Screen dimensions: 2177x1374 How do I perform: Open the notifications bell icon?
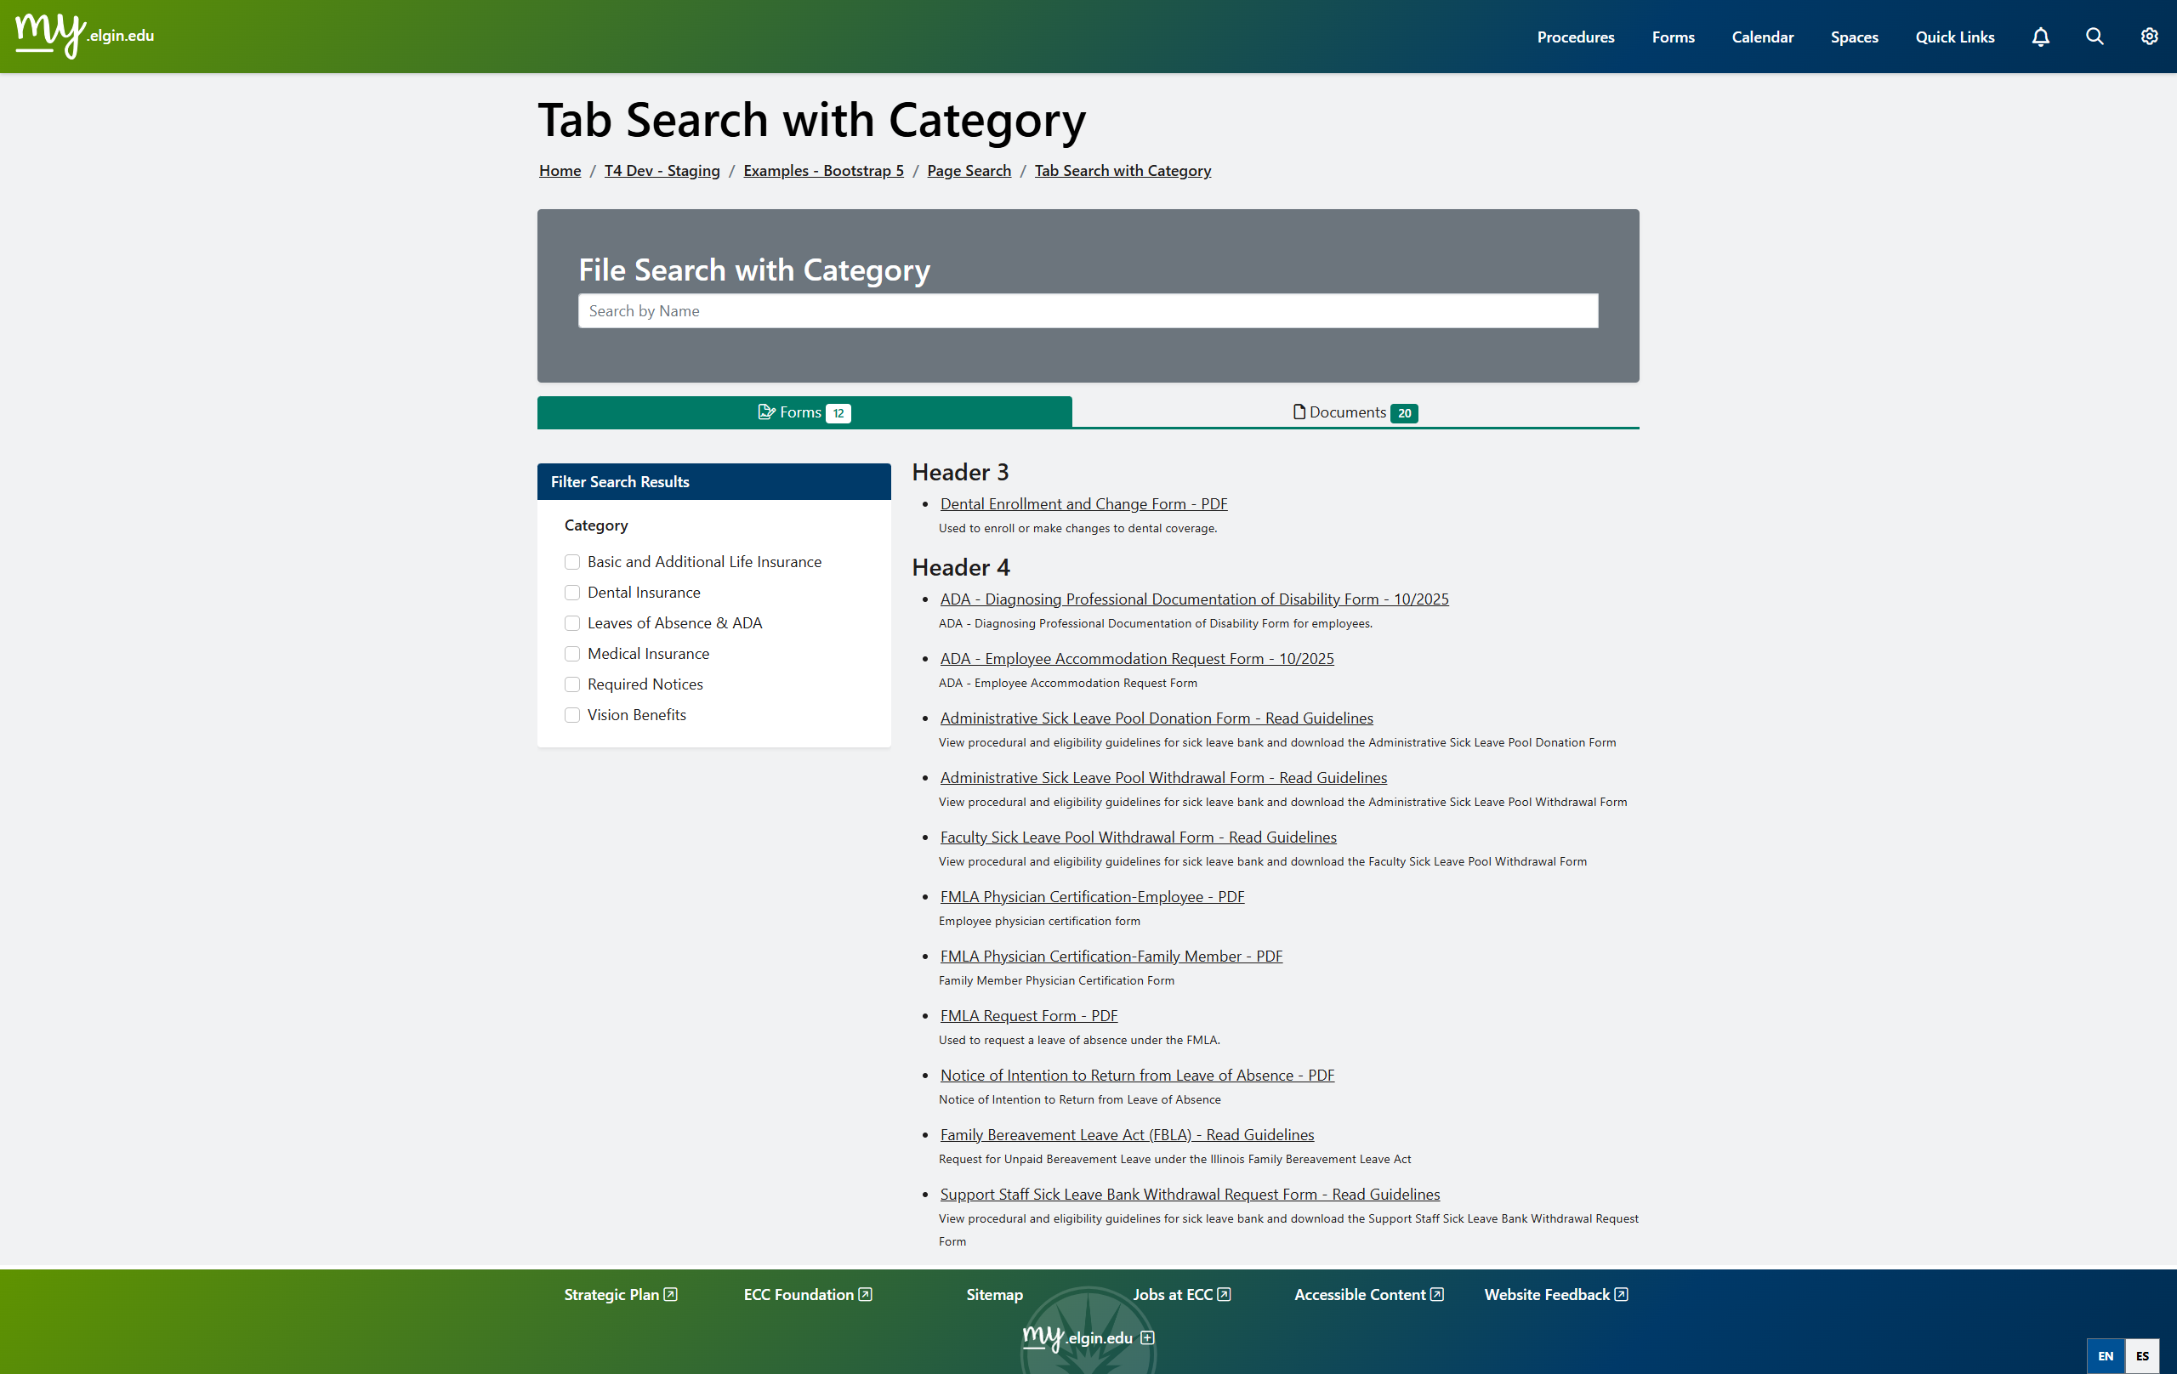tap(2040, 37)
